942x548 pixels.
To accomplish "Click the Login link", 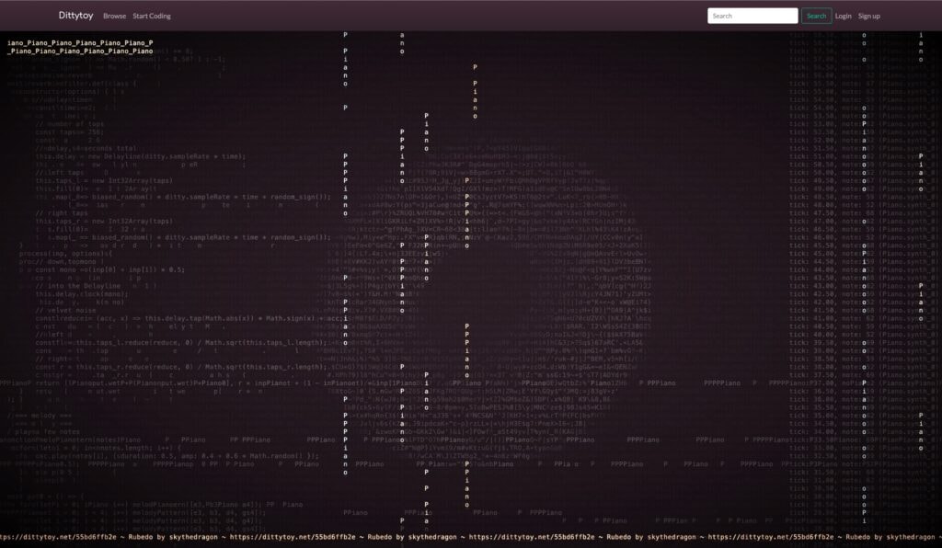I will (843, 16).
